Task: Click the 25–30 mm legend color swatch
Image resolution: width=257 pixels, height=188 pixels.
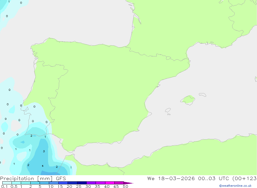Action: [82, 183]
